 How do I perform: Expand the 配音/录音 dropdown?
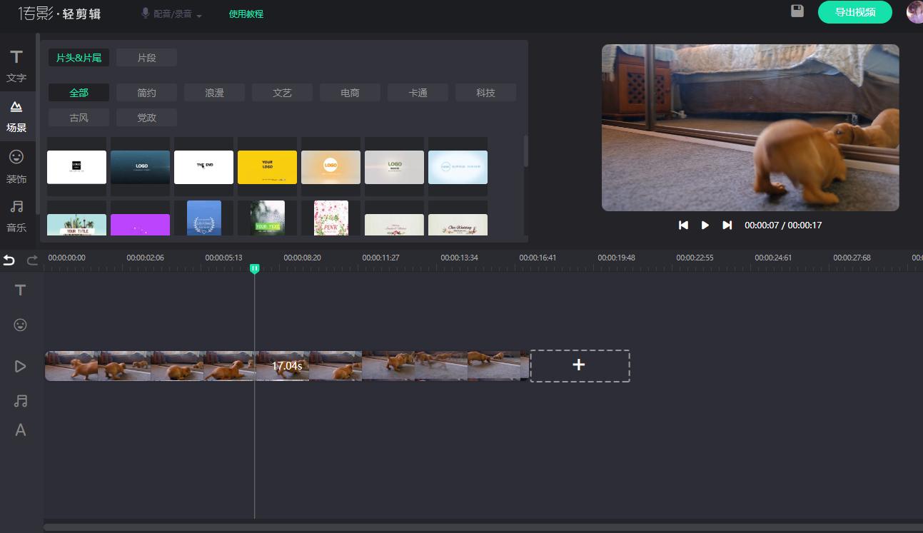172,14
